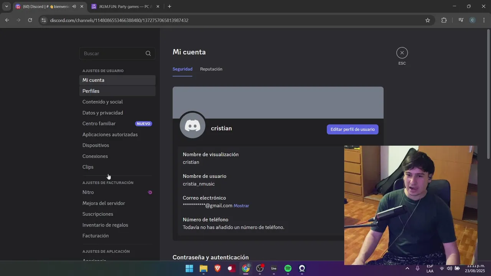Close the JKLM.FUN browser tab
The width and height of the screenshot is (491, 276).
tap(158, 7)
